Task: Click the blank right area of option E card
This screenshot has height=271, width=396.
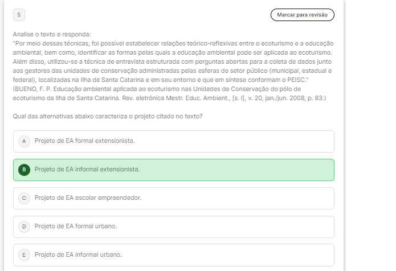Action: pyautogui.click(x=256, y=254)
